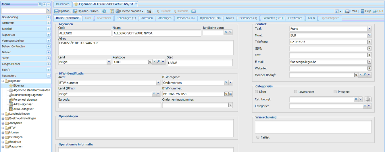Expand the Banklink menu section

49,29
